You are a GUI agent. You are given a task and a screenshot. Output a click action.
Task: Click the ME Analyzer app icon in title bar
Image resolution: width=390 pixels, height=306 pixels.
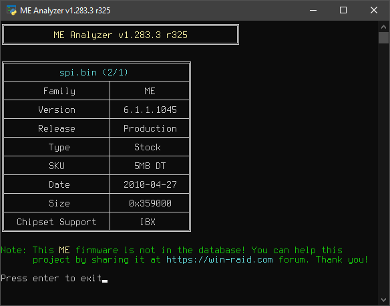tap(11, 11)
